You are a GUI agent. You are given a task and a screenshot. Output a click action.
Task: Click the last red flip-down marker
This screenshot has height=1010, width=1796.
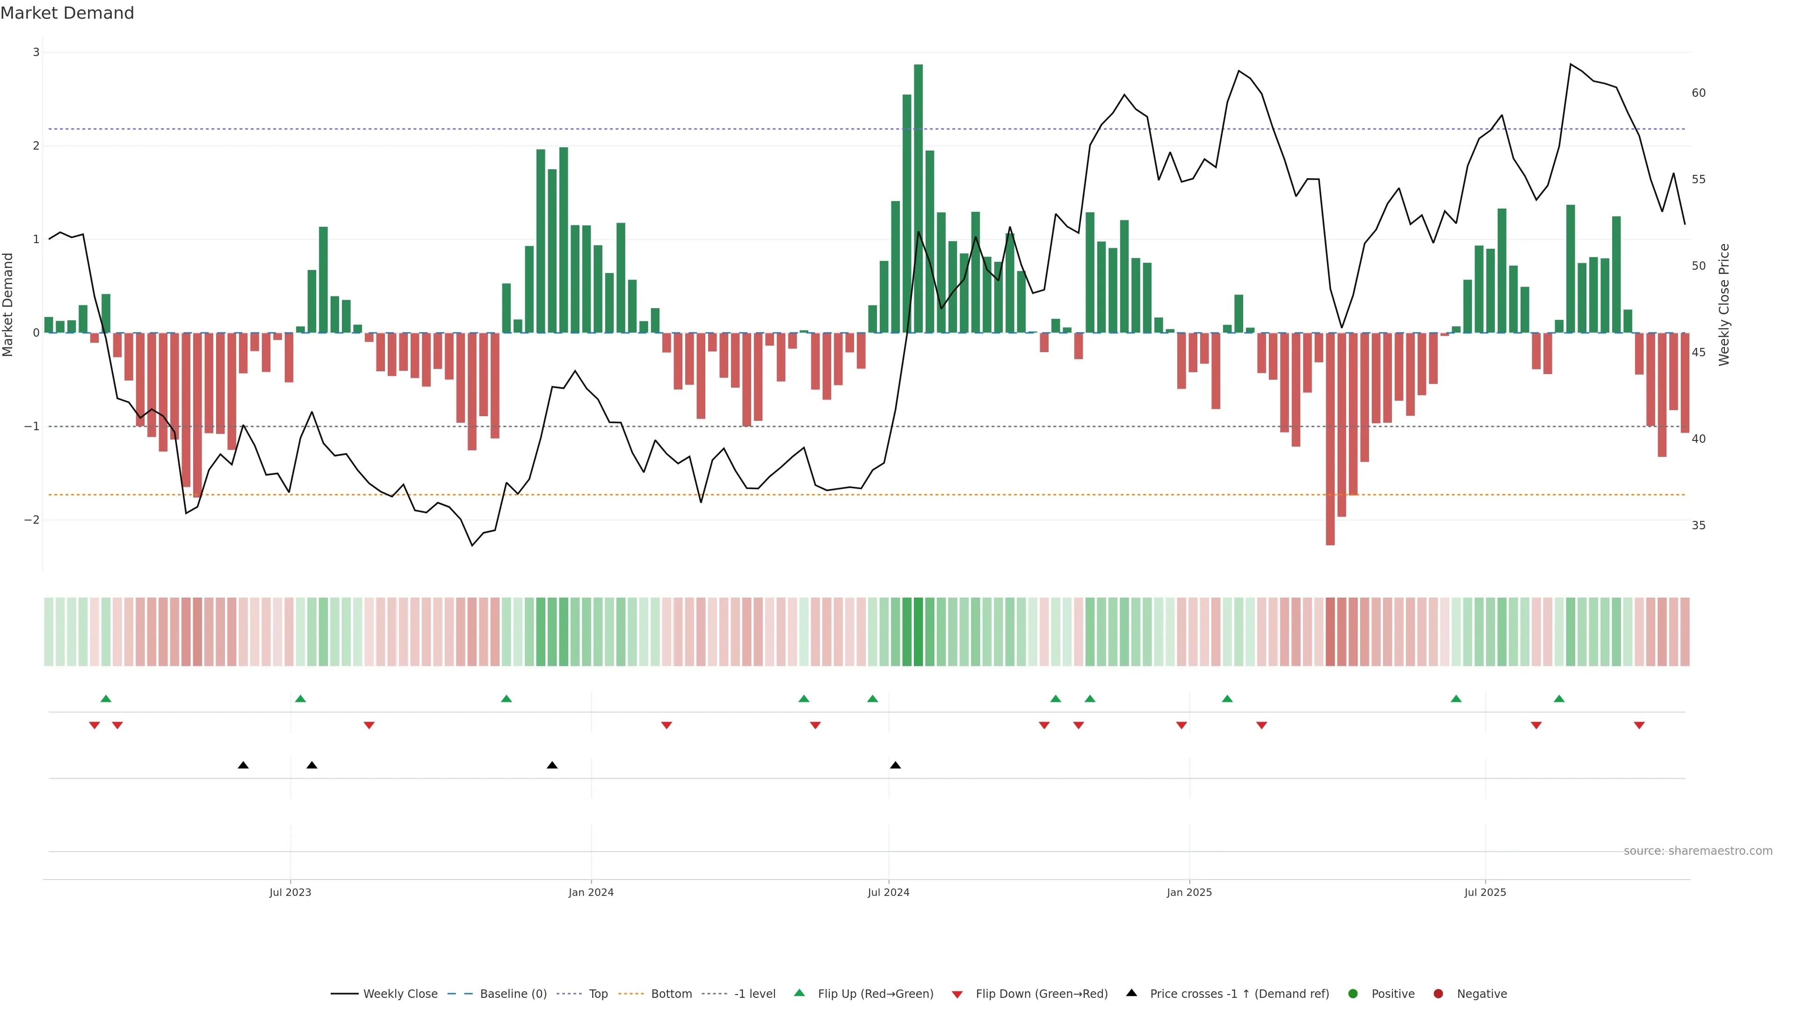point(1639,725)
